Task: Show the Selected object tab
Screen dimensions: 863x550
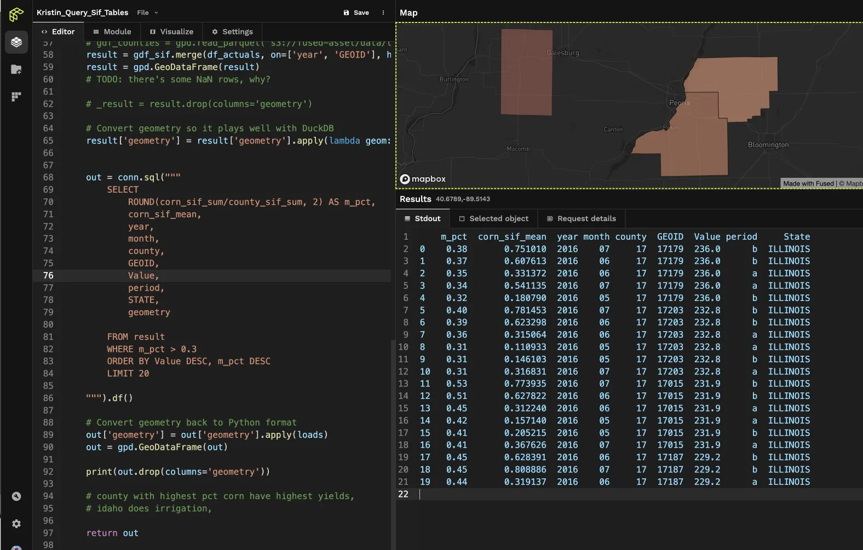Action: [493, 218]
